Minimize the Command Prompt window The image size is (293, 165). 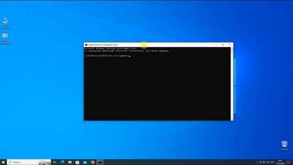(x=216, y=45)
